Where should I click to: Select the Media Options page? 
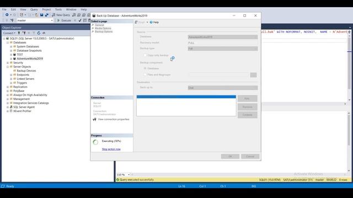(x=103, y=28)
